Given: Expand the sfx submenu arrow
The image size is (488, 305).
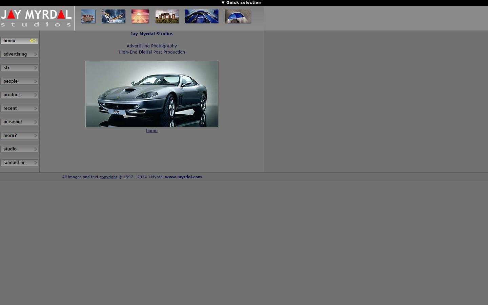Looking at the screenshot, I should pyautogui.click(x=35, y=67).
